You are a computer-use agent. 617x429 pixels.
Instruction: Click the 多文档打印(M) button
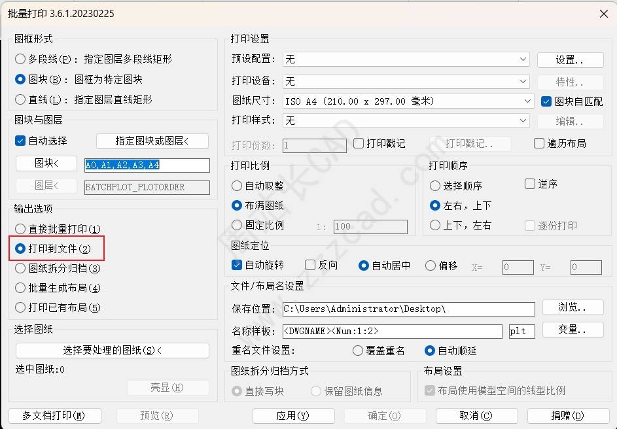pos(55,416)
